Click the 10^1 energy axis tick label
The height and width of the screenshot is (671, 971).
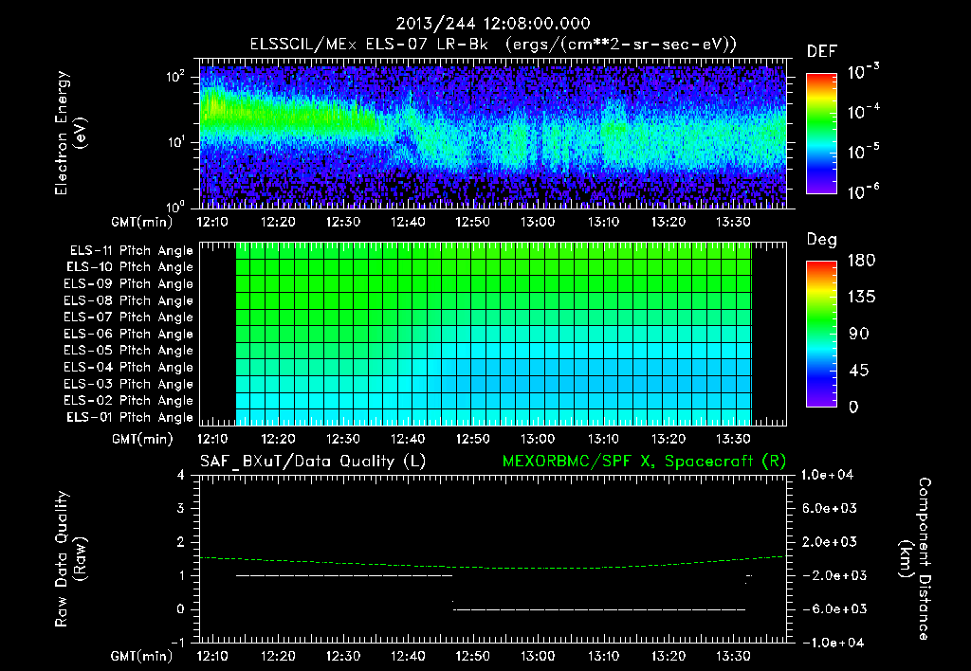175,142
